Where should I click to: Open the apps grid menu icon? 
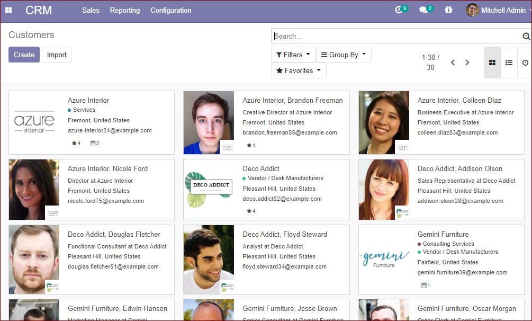(x=9, y=10)
